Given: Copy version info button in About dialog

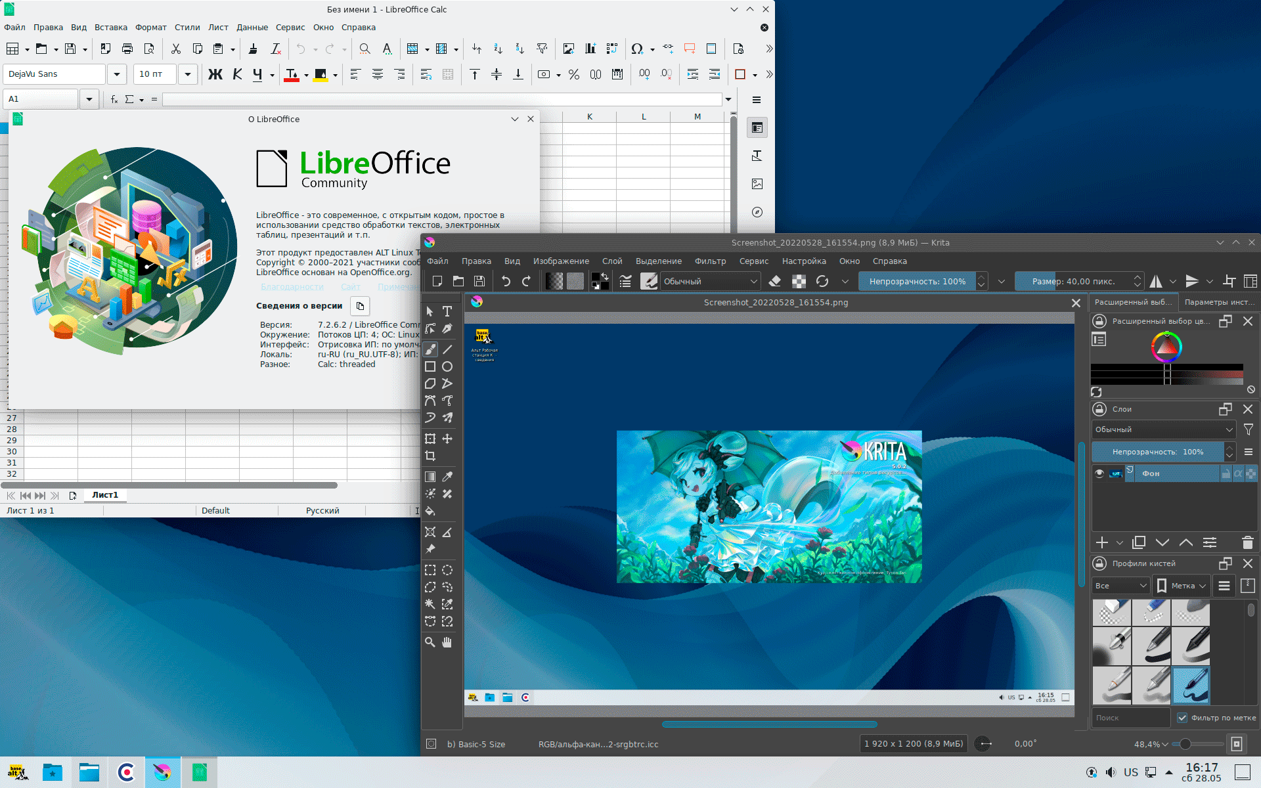Looking at the screenshot, I should tap(360, 306).
